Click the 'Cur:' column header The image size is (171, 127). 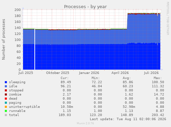pyautogui.click(x=65, y=78)
